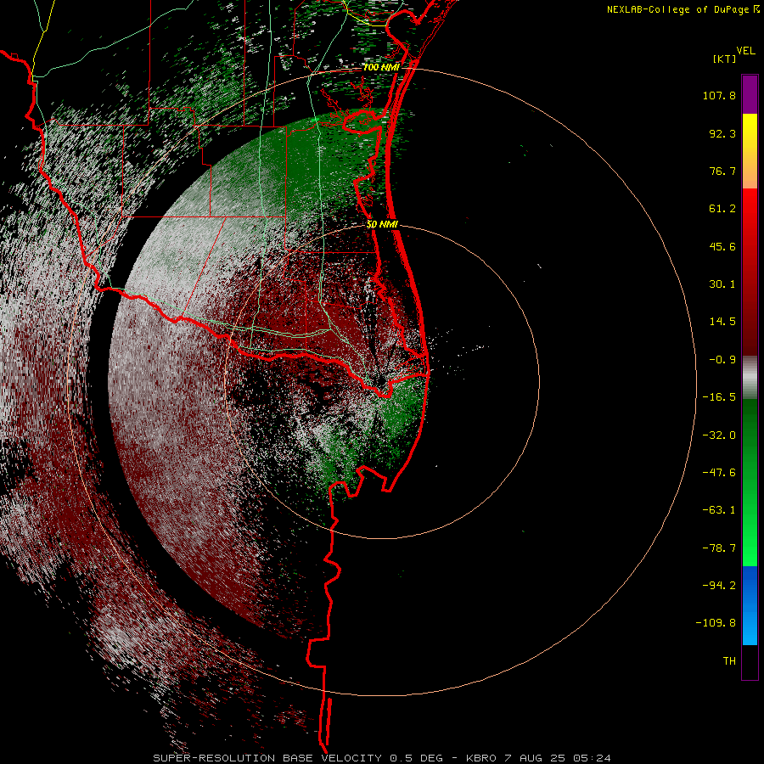Select the 14.5 velocity scale value
764x764 pixels.
(722, 322)
